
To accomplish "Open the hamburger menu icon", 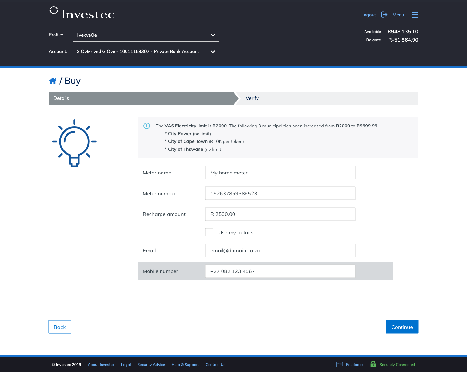I will (415, 15).
